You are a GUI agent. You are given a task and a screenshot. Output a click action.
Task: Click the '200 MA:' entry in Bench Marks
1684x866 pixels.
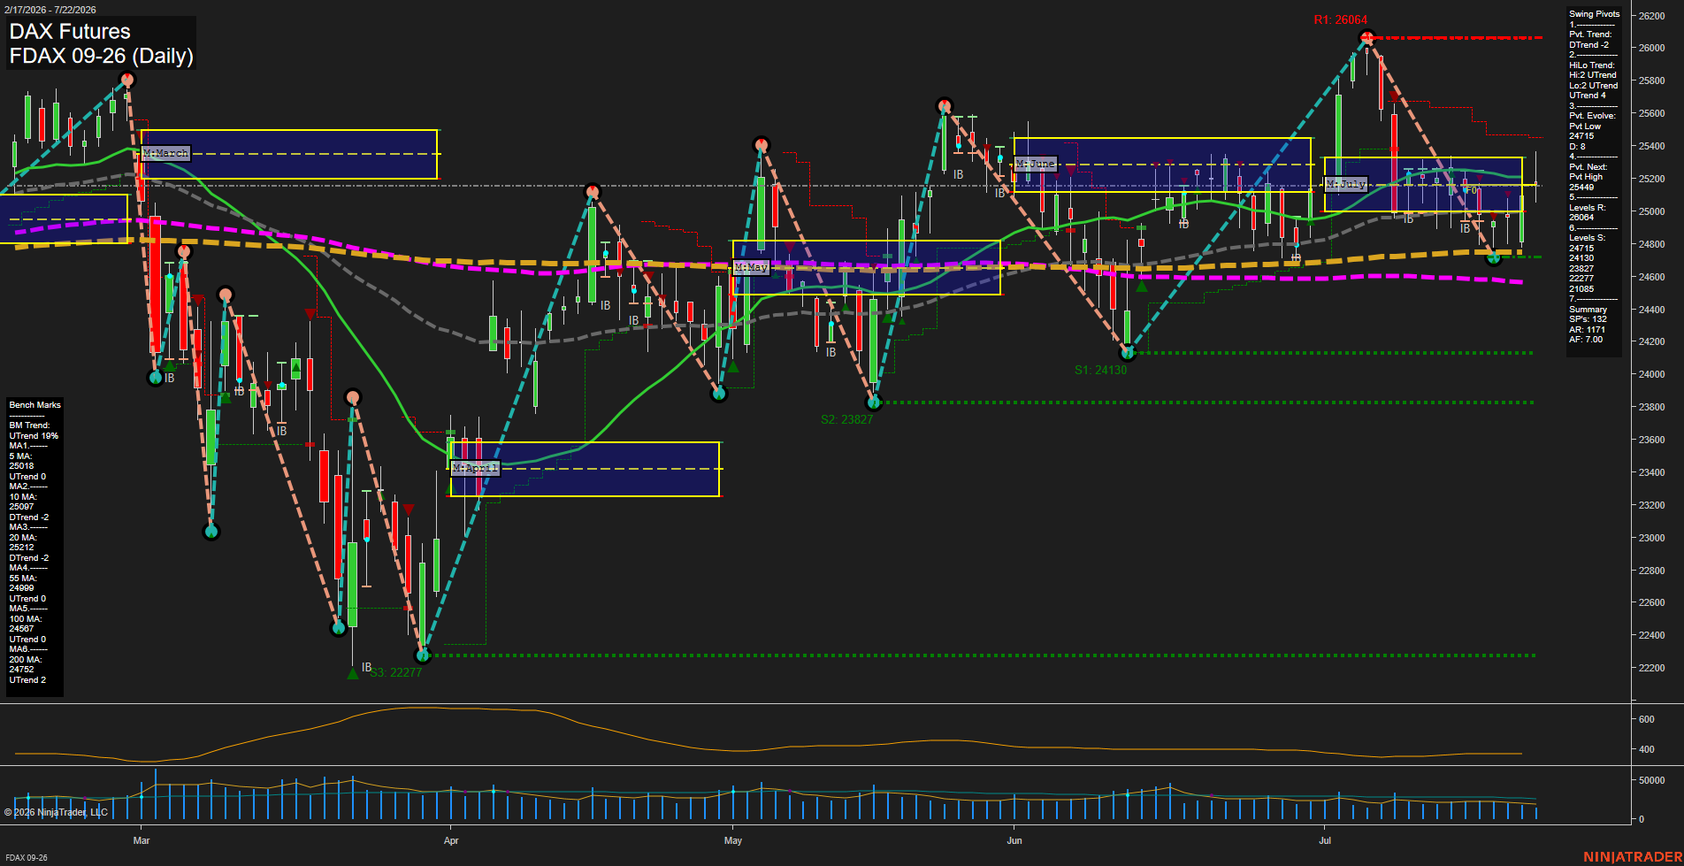25,660
